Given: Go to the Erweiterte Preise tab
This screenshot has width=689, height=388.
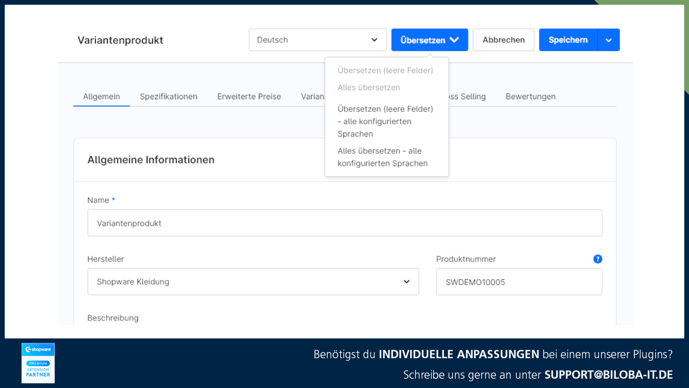Looking at the screenshot, I should (249, 97).
